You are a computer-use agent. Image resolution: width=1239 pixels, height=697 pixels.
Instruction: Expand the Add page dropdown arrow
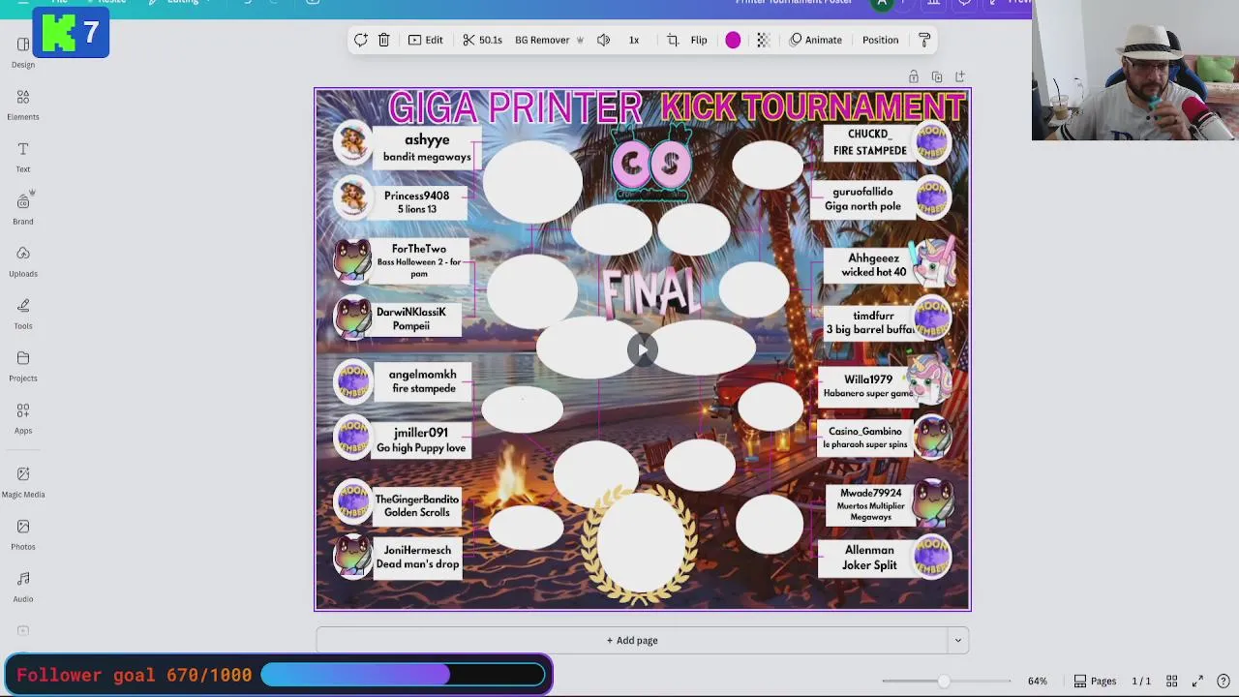click(958, 640)
